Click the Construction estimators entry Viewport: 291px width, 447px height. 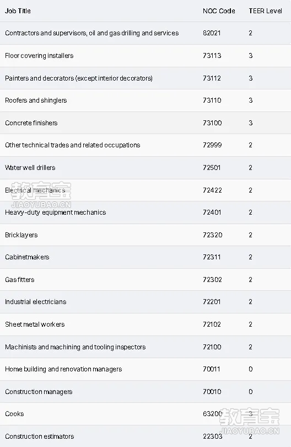coord(40,437)
